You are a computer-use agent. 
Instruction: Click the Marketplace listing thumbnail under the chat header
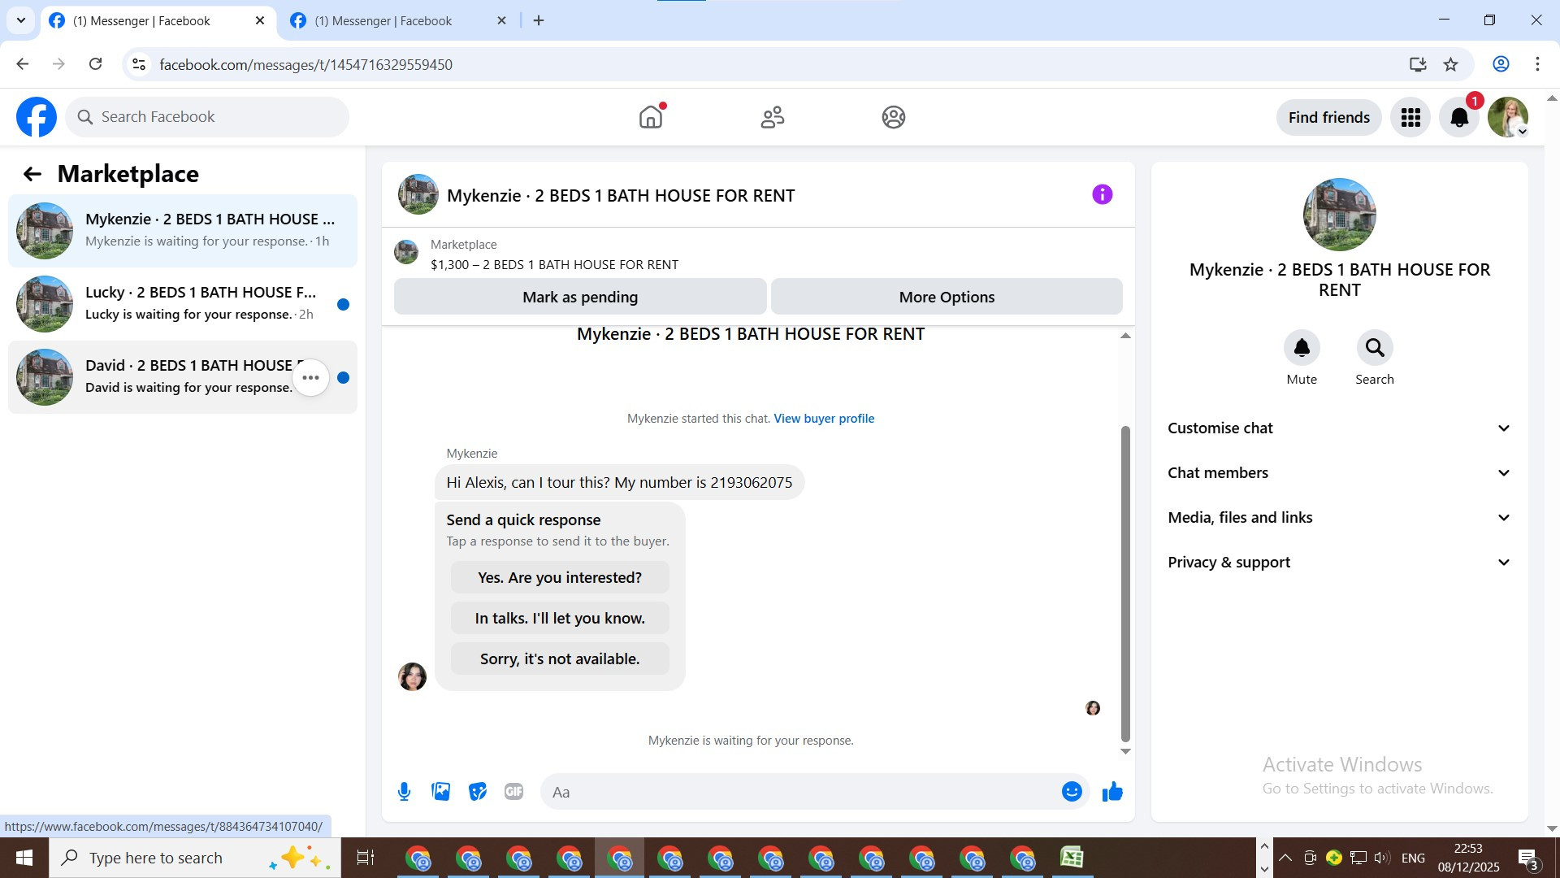tap(406, 252)
